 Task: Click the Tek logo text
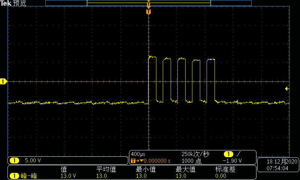pyautogui.click(x=6, y=3)
